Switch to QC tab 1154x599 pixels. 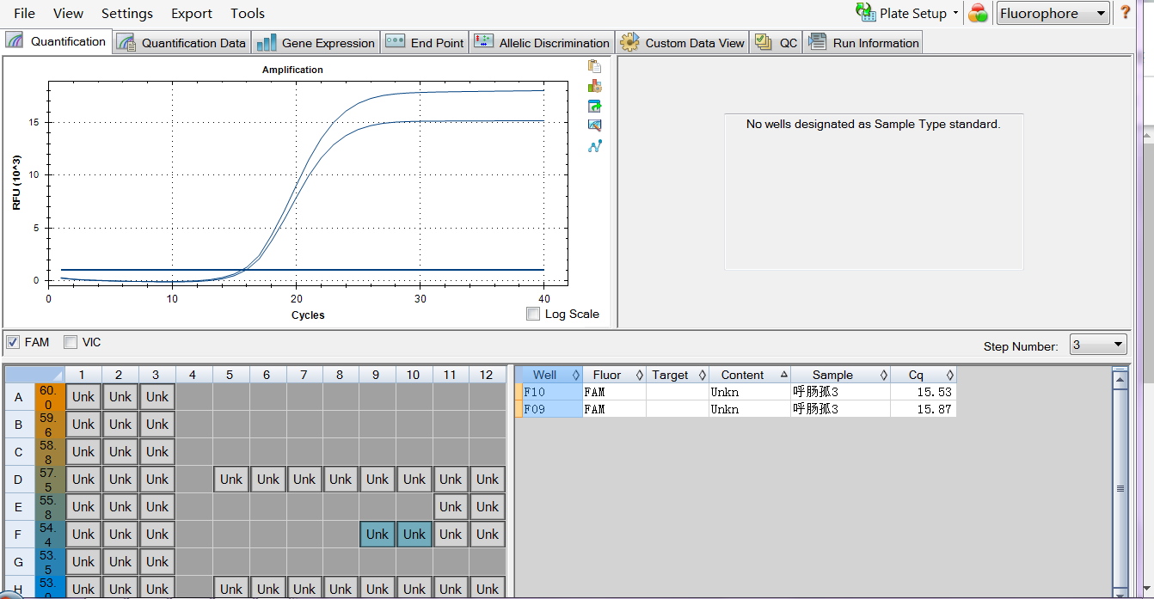776,42
